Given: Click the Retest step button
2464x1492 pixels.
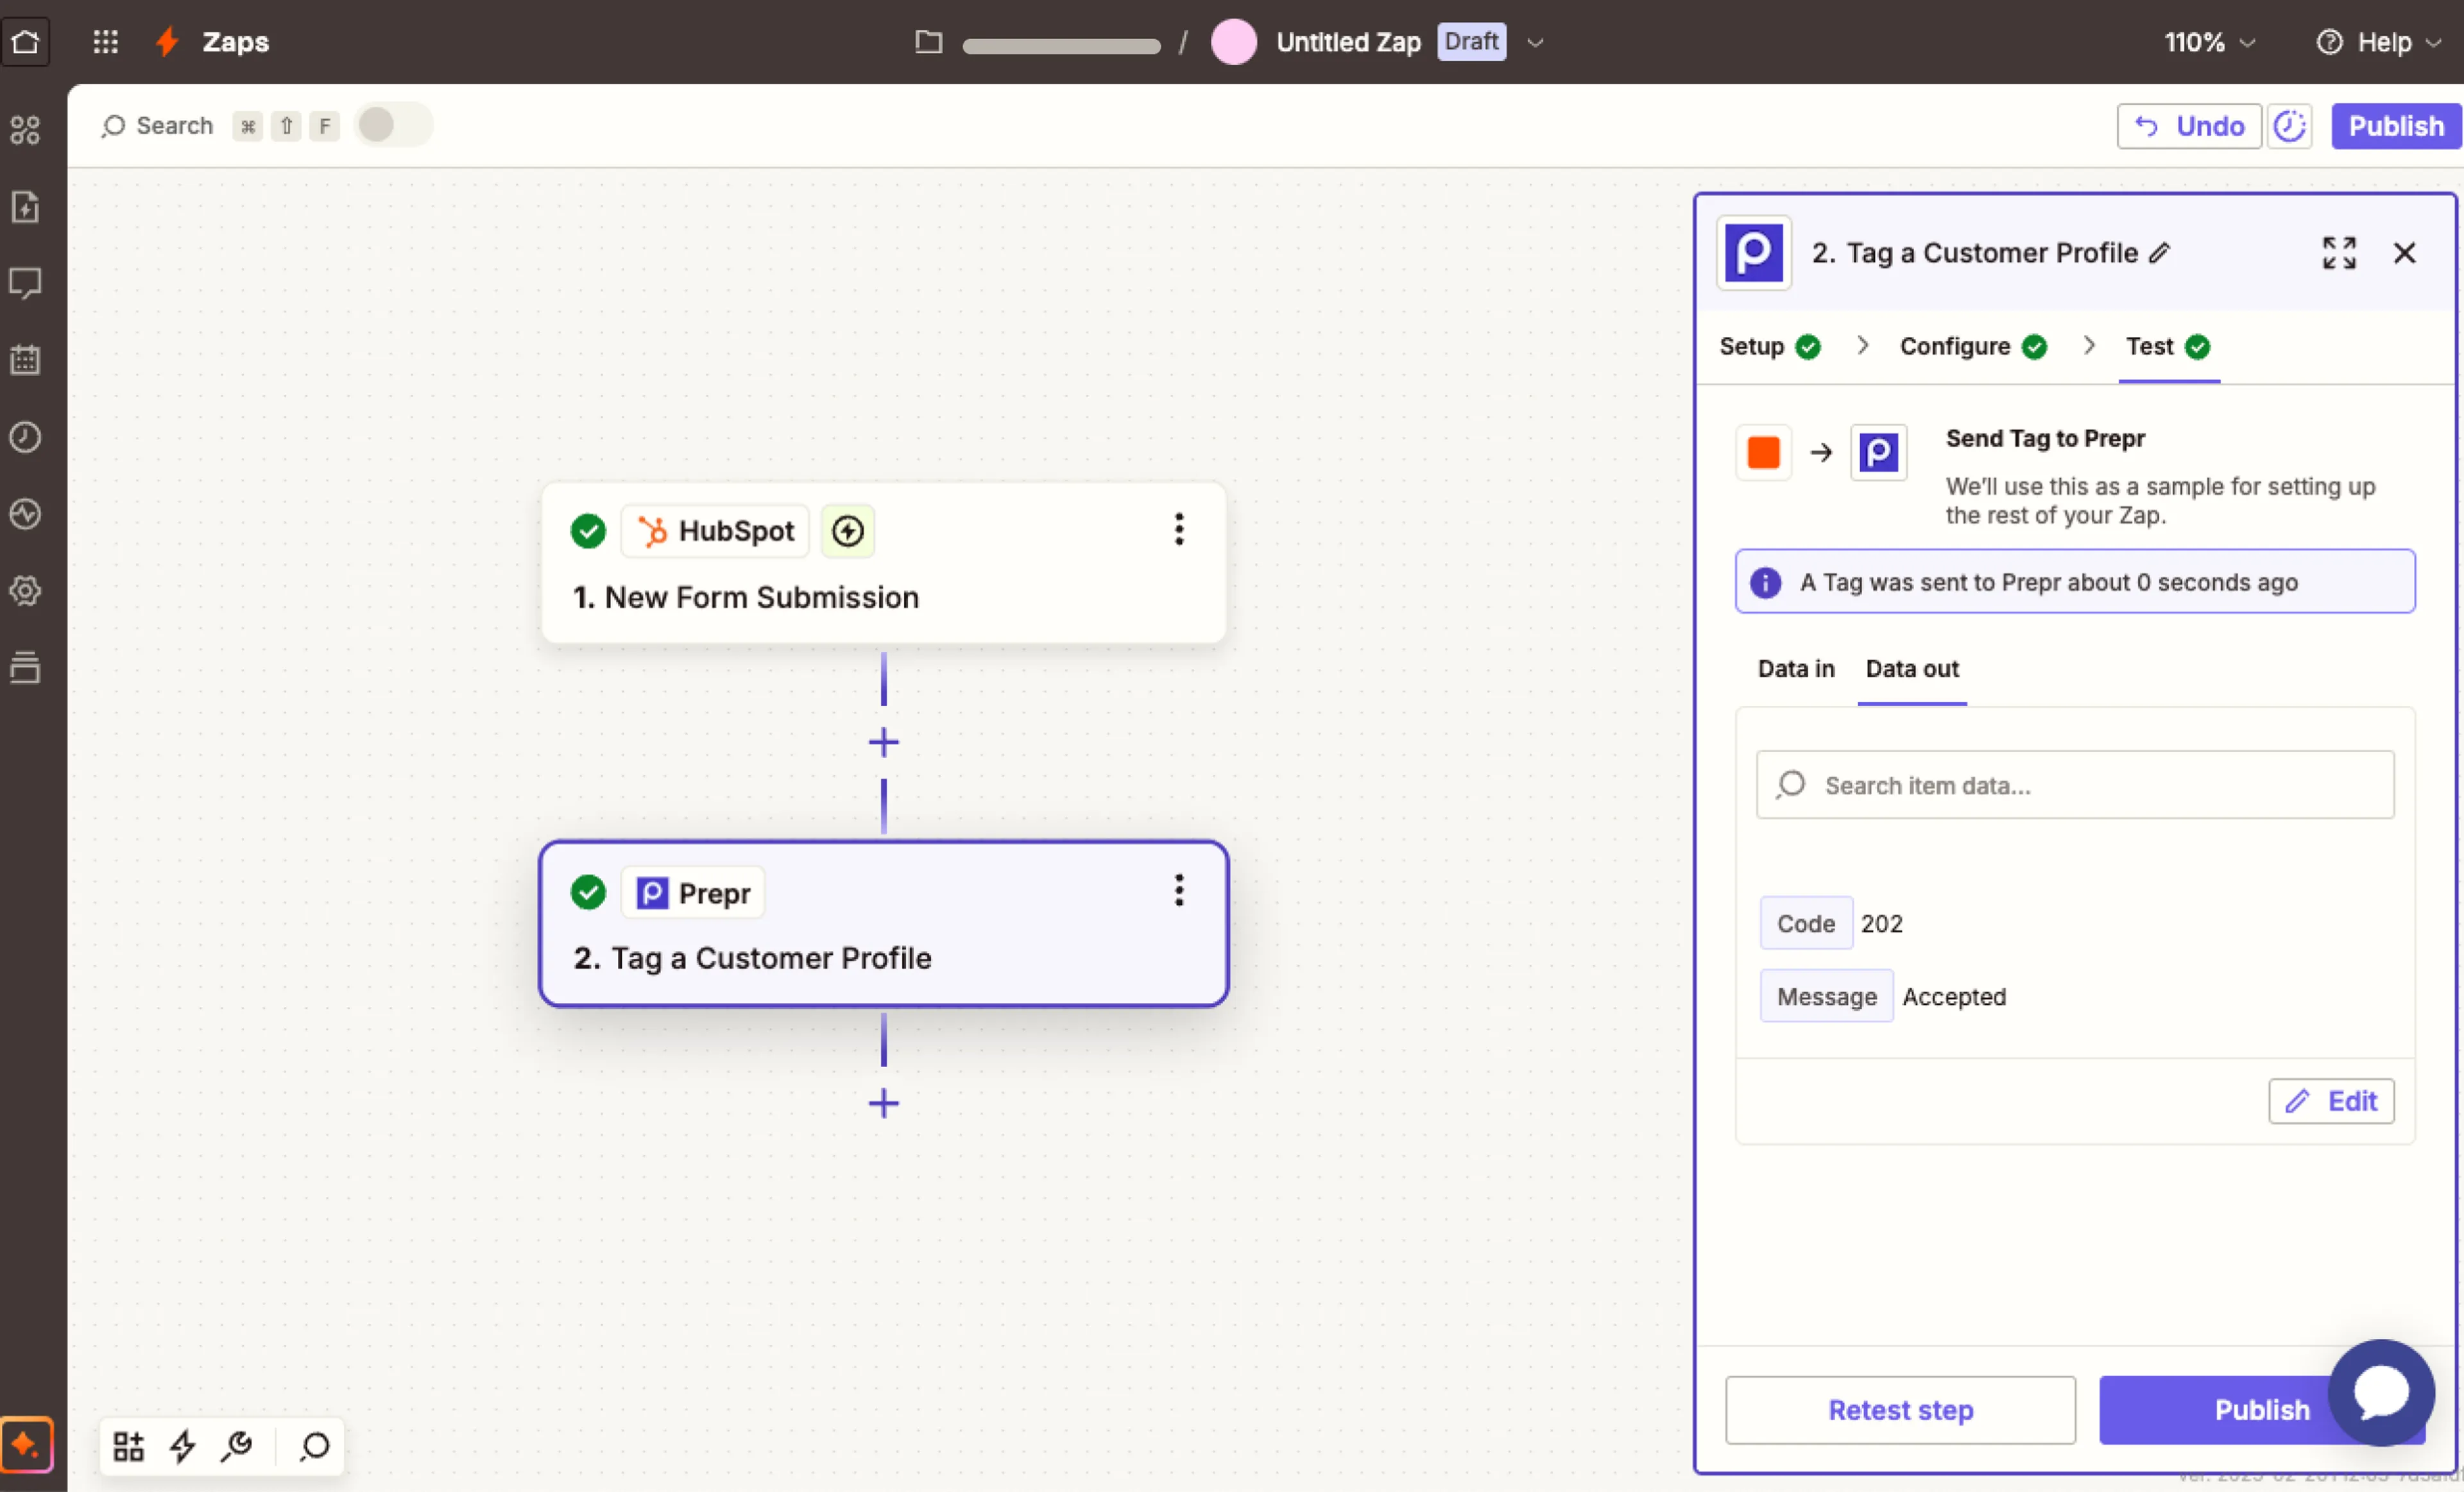Looking at the screenshot, I should coord(1900,1410).
